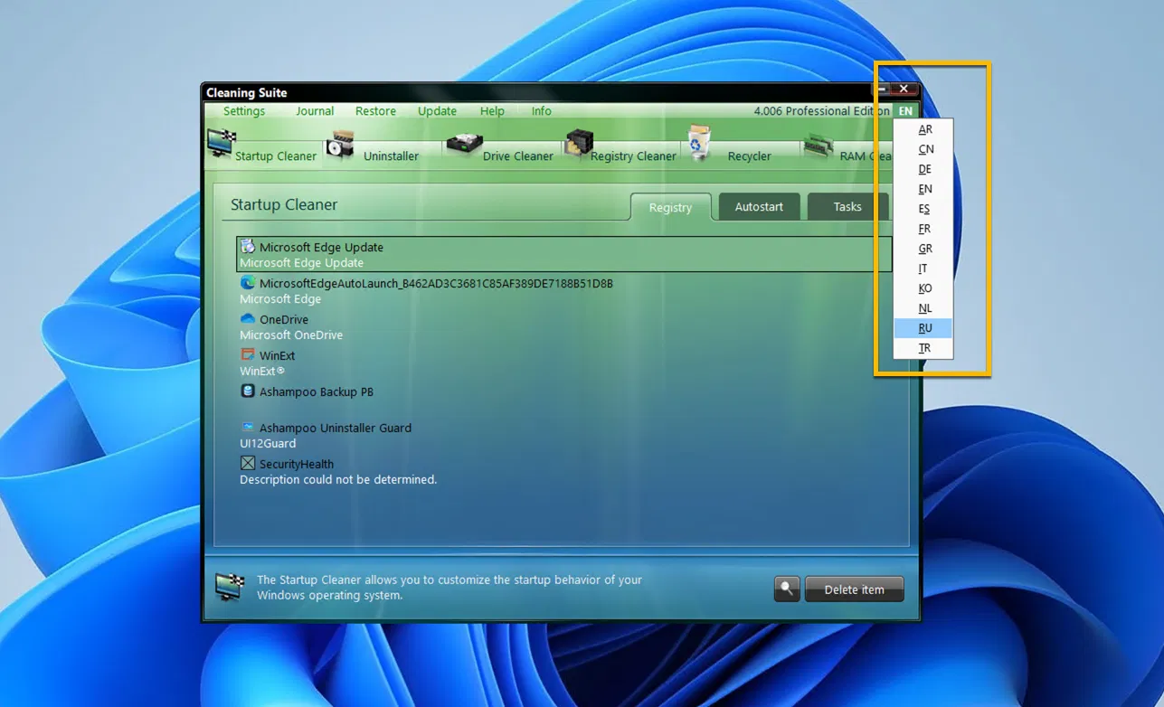Viewport: 1164px width, 707px height.
Task: Choose GR in the language list
Action: pyautogui.click(x=923, y=249)
